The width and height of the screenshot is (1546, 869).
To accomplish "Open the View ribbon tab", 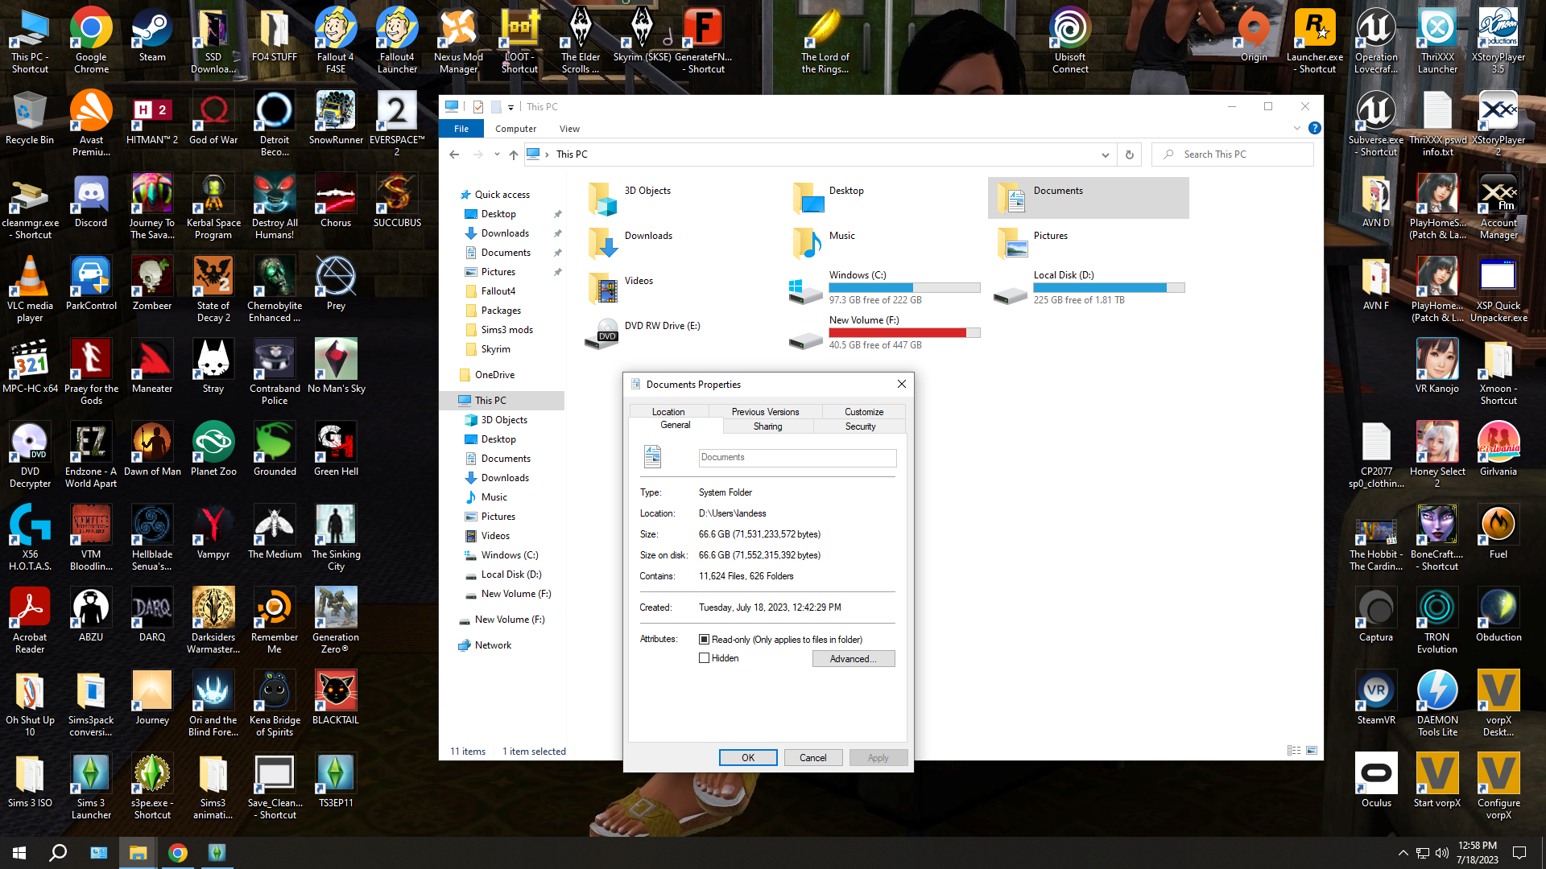I will (569, 129).
